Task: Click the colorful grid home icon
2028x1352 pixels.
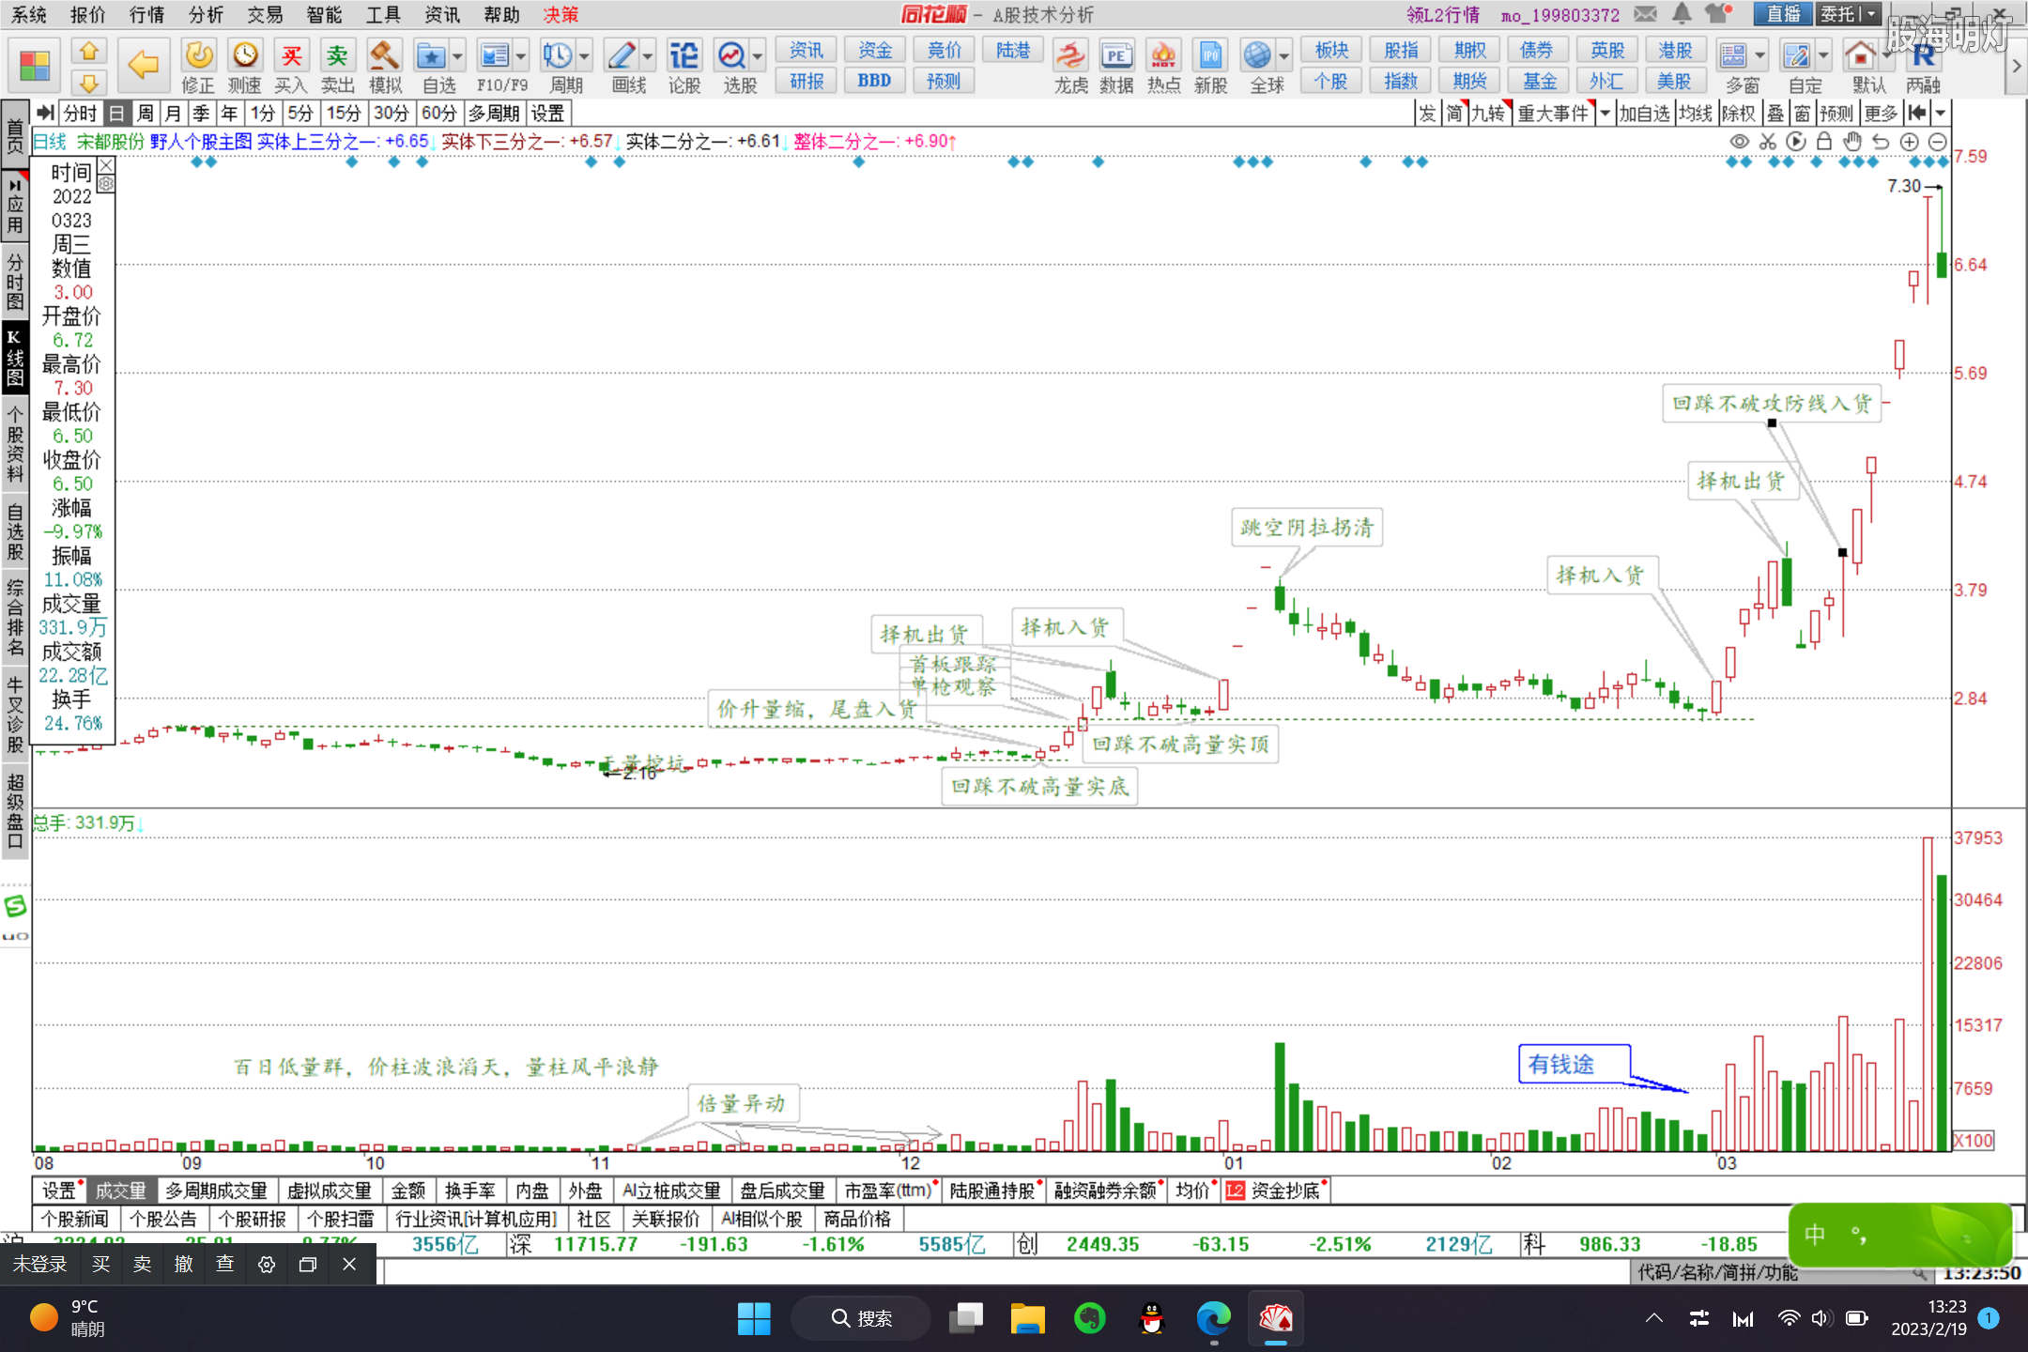Action: [x=35, y=66]
